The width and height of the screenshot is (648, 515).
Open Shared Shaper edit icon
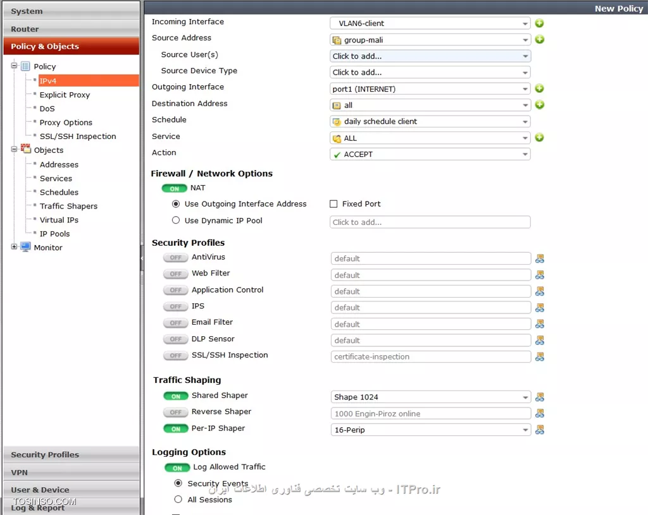(x=540, y=397)
